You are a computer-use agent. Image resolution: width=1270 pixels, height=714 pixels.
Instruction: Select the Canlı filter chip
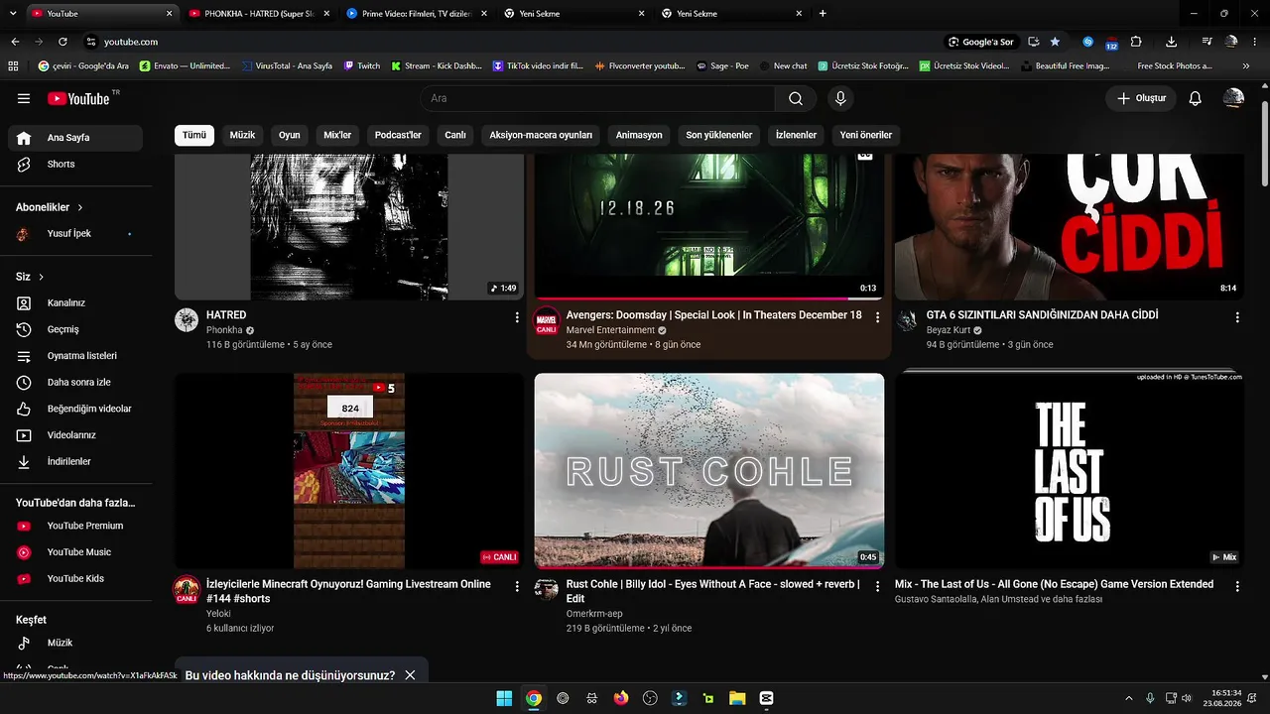pyautogui.click(x=455, y=135)
